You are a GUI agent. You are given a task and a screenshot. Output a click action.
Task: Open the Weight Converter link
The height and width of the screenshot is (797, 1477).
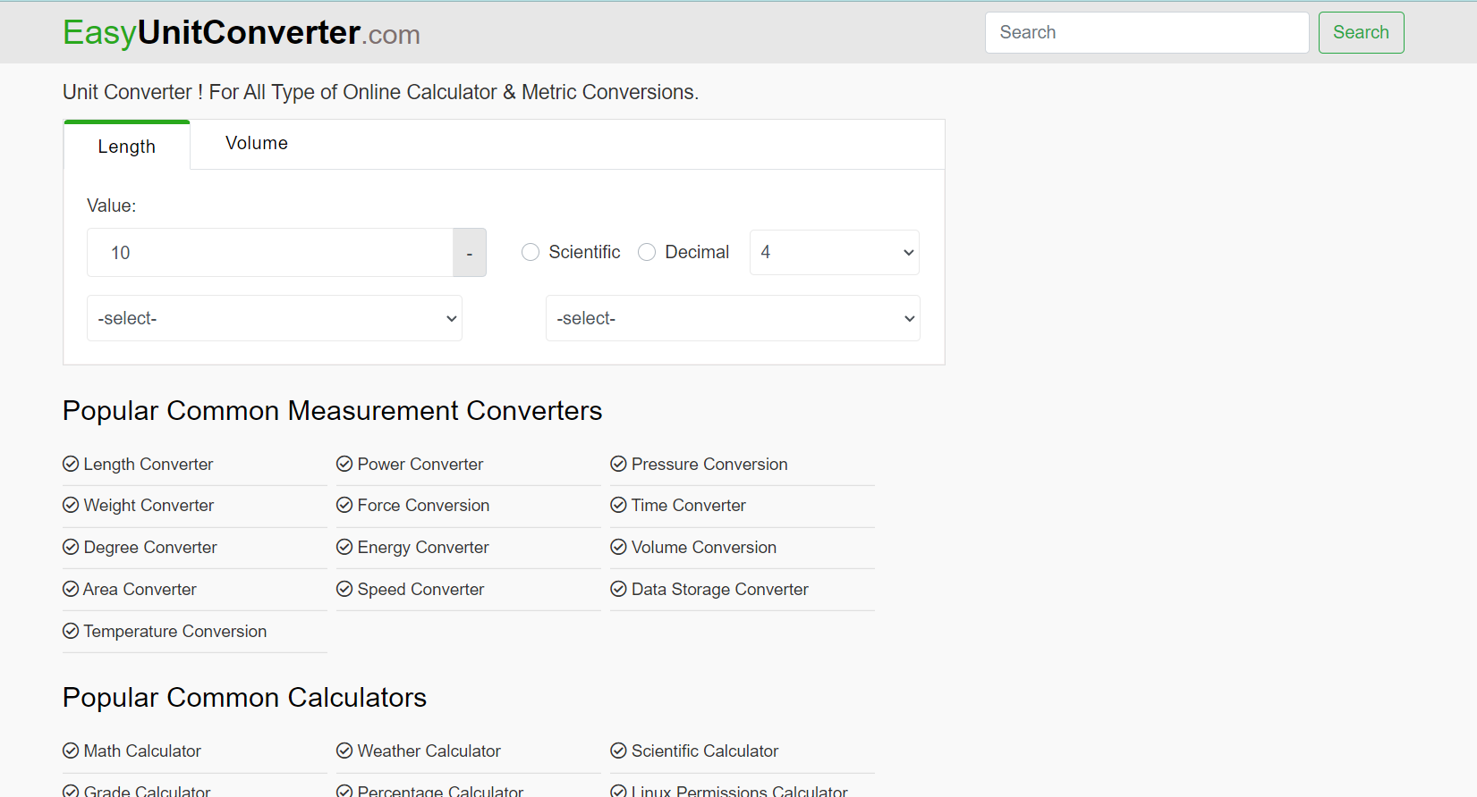coord(149,505)
